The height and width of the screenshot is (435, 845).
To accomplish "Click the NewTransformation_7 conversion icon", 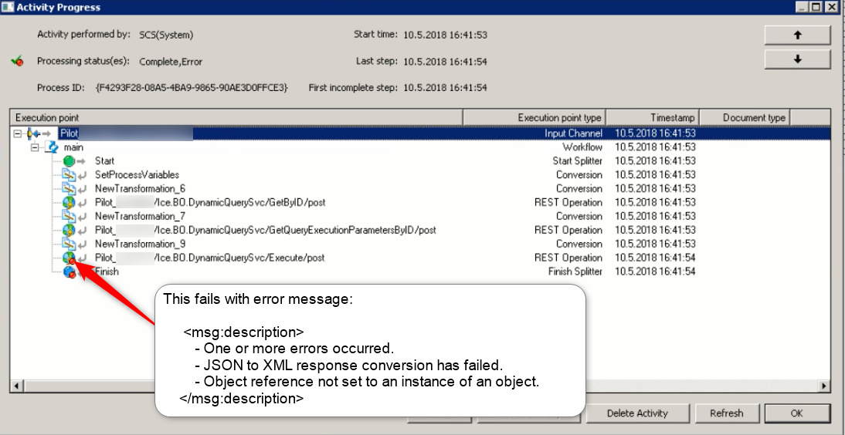I will [70, 216].
